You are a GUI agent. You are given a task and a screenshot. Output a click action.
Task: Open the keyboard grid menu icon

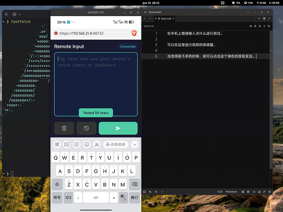coord(57,145)
